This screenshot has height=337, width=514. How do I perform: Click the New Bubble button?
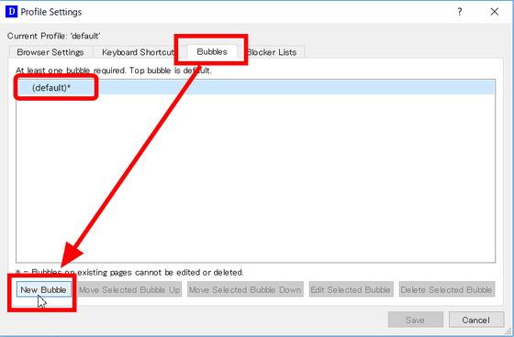[44, 289]
